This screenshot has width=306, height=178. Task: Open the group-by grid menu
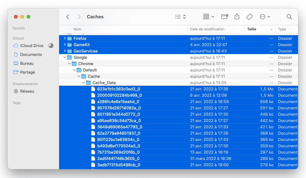209,17
